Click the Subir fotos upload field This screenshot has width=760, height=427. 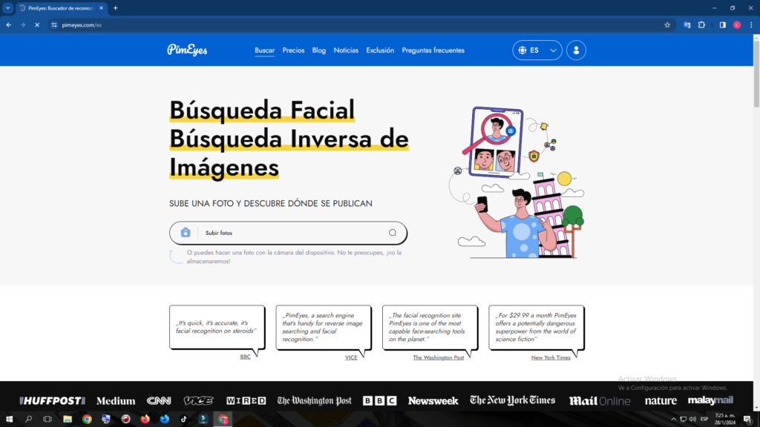click(288, 233)
